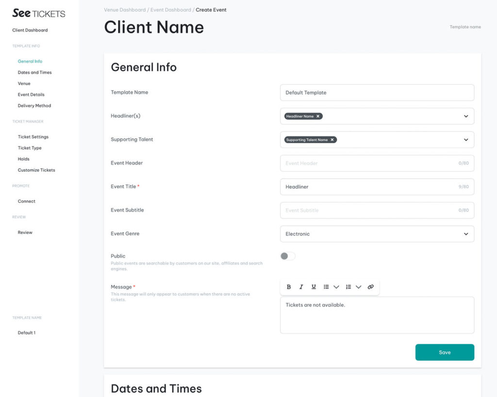Open bulleted list style options arrow
497x397 pixels.
click(336, 287)
